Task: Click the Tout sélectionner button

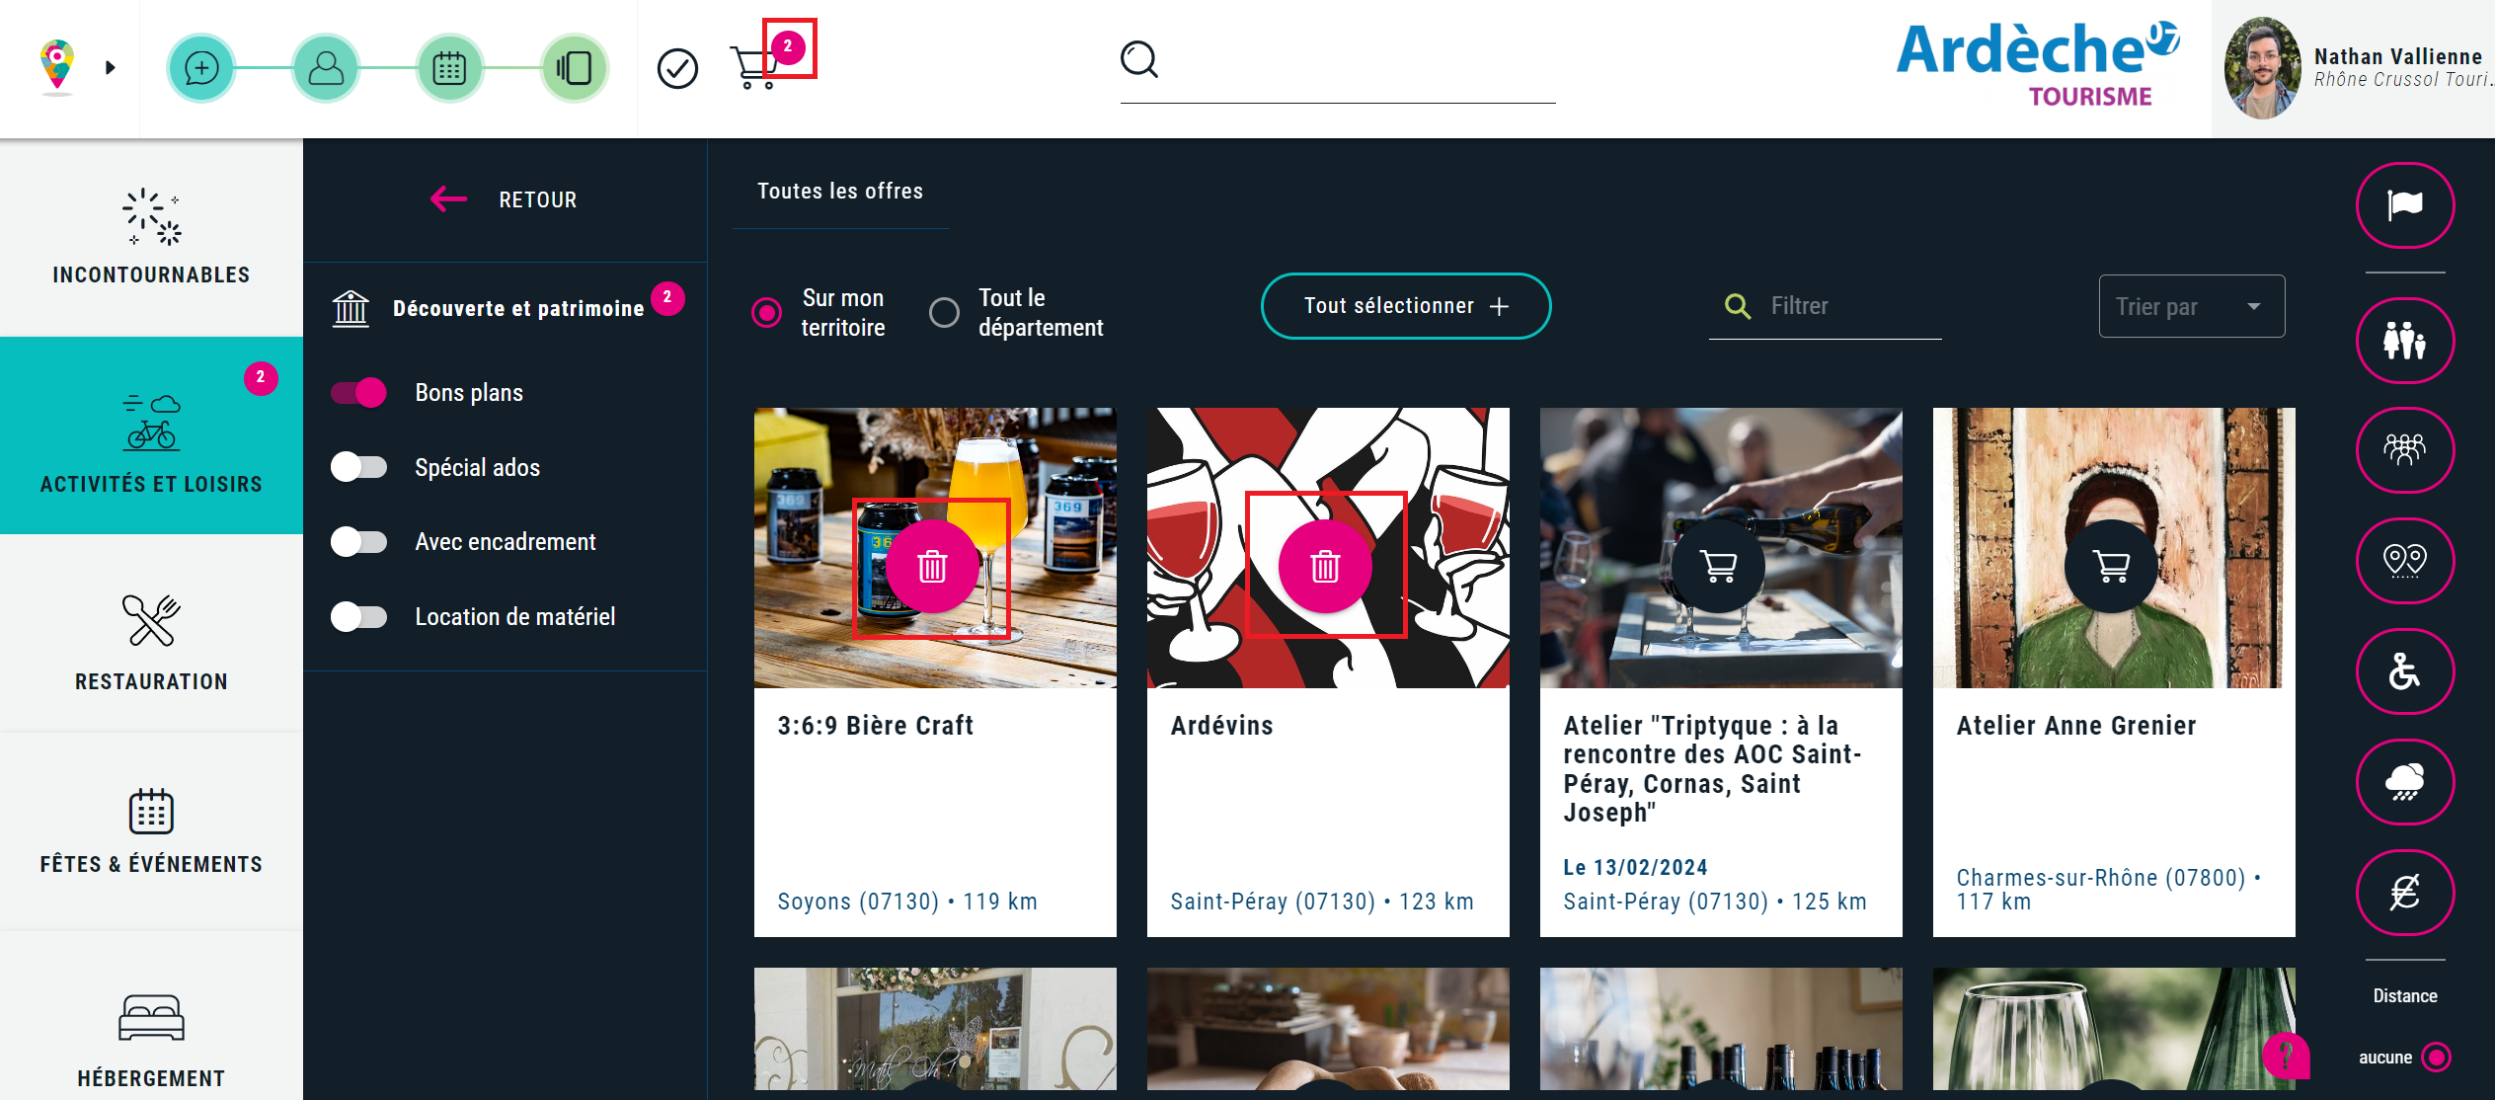Action: (x=1405, y=306)
